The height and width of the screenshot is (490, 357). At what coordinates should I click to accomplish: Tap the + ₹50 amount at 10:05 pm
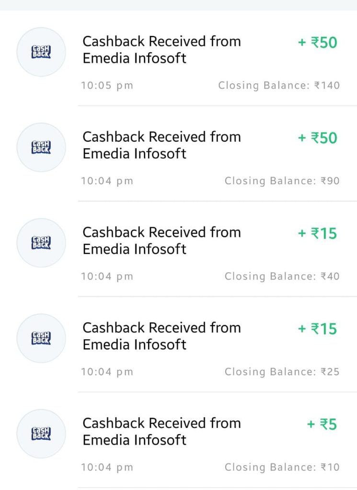pos(318,43)
